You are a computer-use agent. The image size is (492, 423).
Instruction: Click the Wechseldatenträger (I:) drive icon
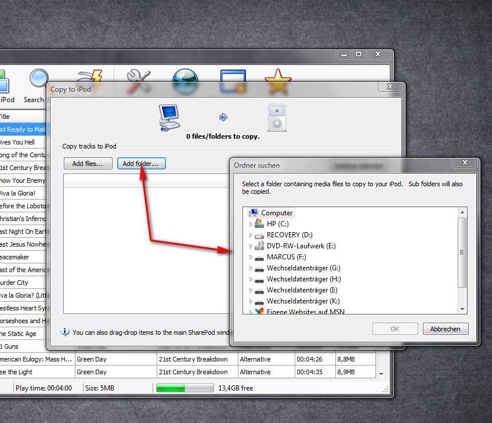[259, 291]
